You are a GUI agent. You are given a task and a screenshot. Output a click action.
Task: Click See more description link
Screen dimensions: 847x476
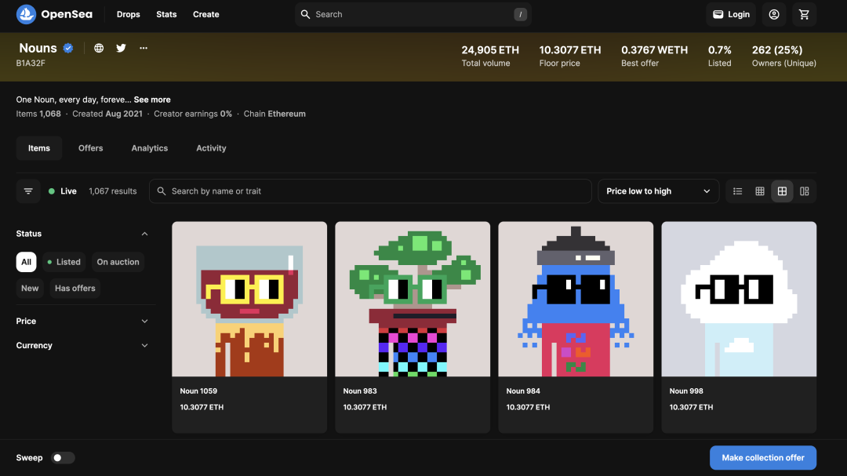point(152,100)
